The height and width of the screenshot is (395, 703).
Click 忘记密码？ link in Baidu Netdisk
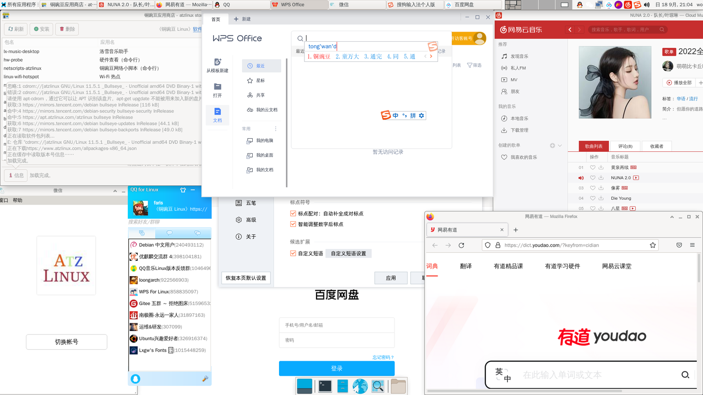pos(383,357)
